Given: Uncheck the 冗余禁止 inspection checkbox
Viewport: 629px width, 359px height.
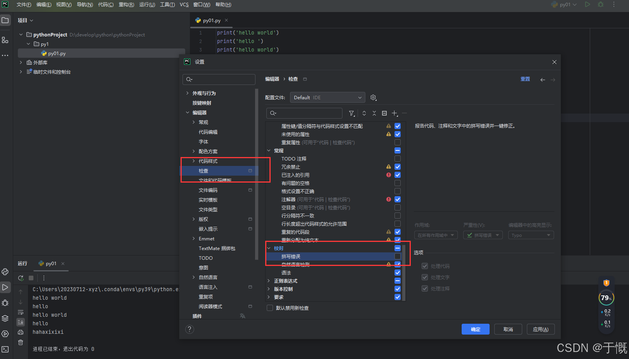Looking at the screenshot, I should (x=398, y=167).
